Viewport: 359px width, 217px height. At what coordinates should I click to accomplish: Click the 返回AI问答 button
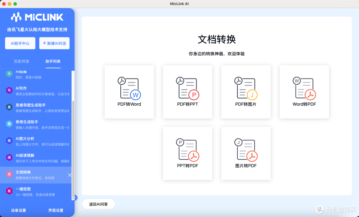pyautogui.click(x=98, y=204)
